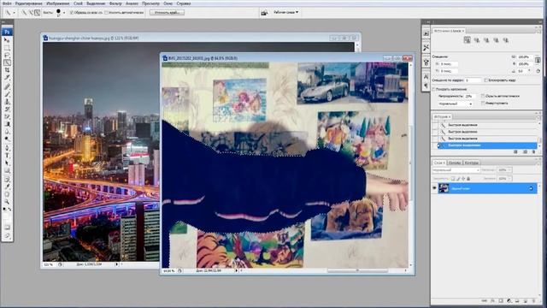
Task: Toggle lock transparent pixels in Layers panel
Action: pos(453,179)
